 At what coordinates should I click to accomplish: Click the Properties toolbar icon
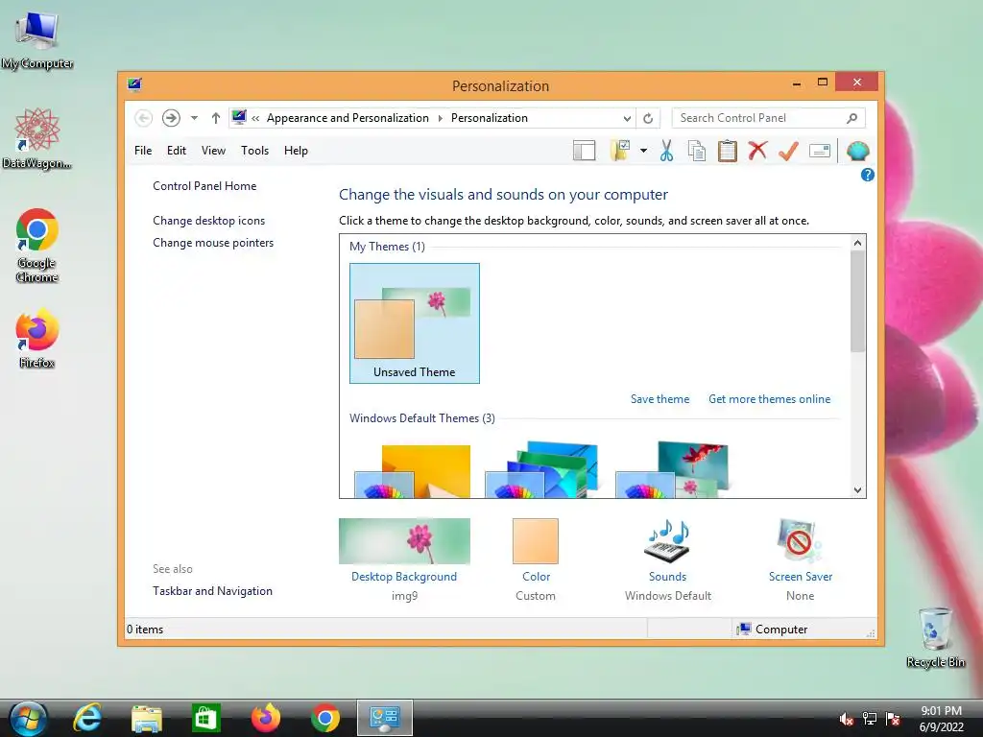coord(820,151)
